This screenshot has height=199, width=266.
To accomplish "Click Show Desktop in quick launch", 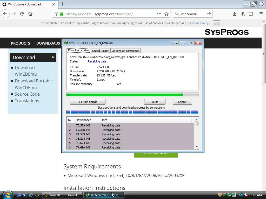I will pyautogui.click(x=19, y=195).
